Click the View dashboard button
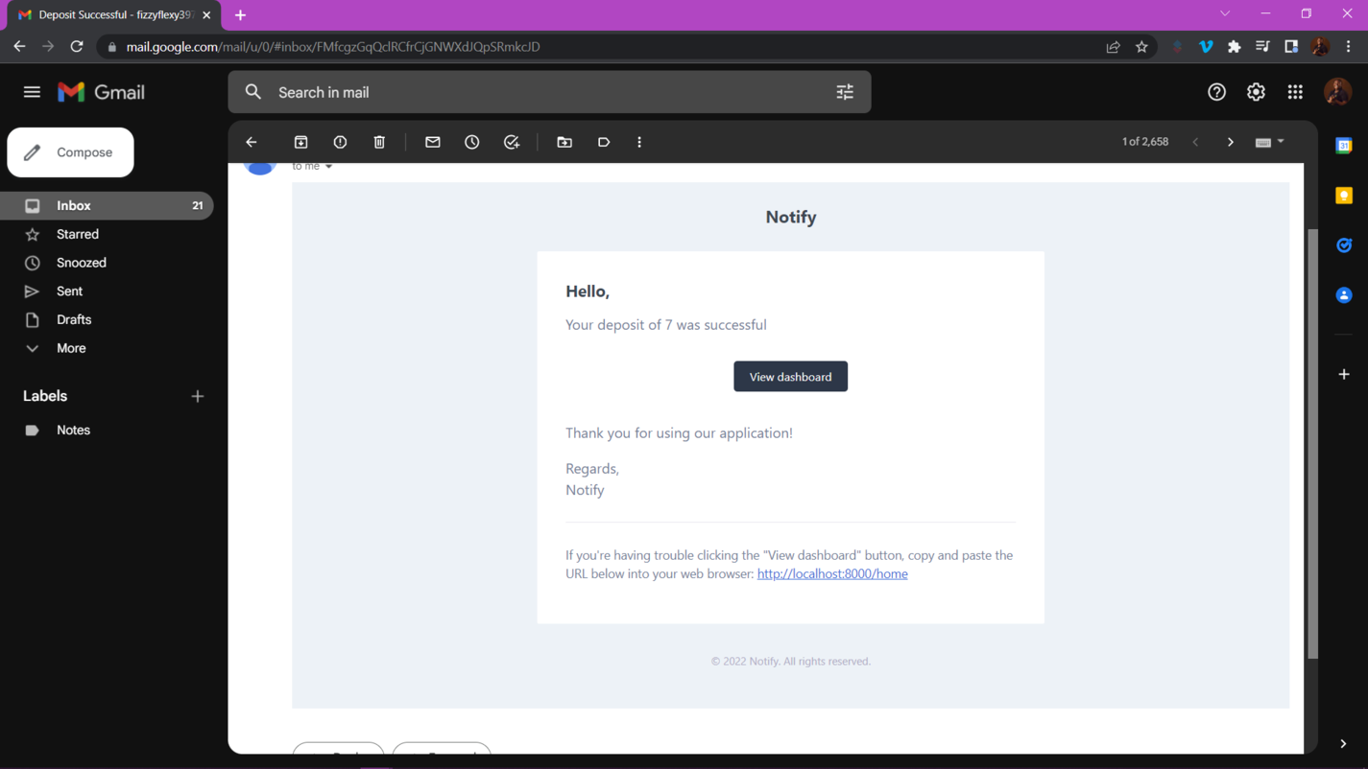1368x769 pixels. (x=790, y=377)
